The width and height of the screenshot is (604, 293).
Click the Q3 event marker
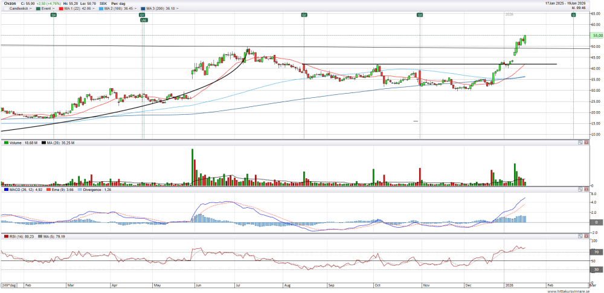pyautogui.click(x=420, y=14)
